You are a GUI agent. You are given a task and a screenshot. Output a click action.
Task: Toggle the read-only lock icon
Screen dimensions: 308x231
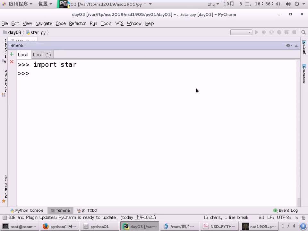point(296,218)
